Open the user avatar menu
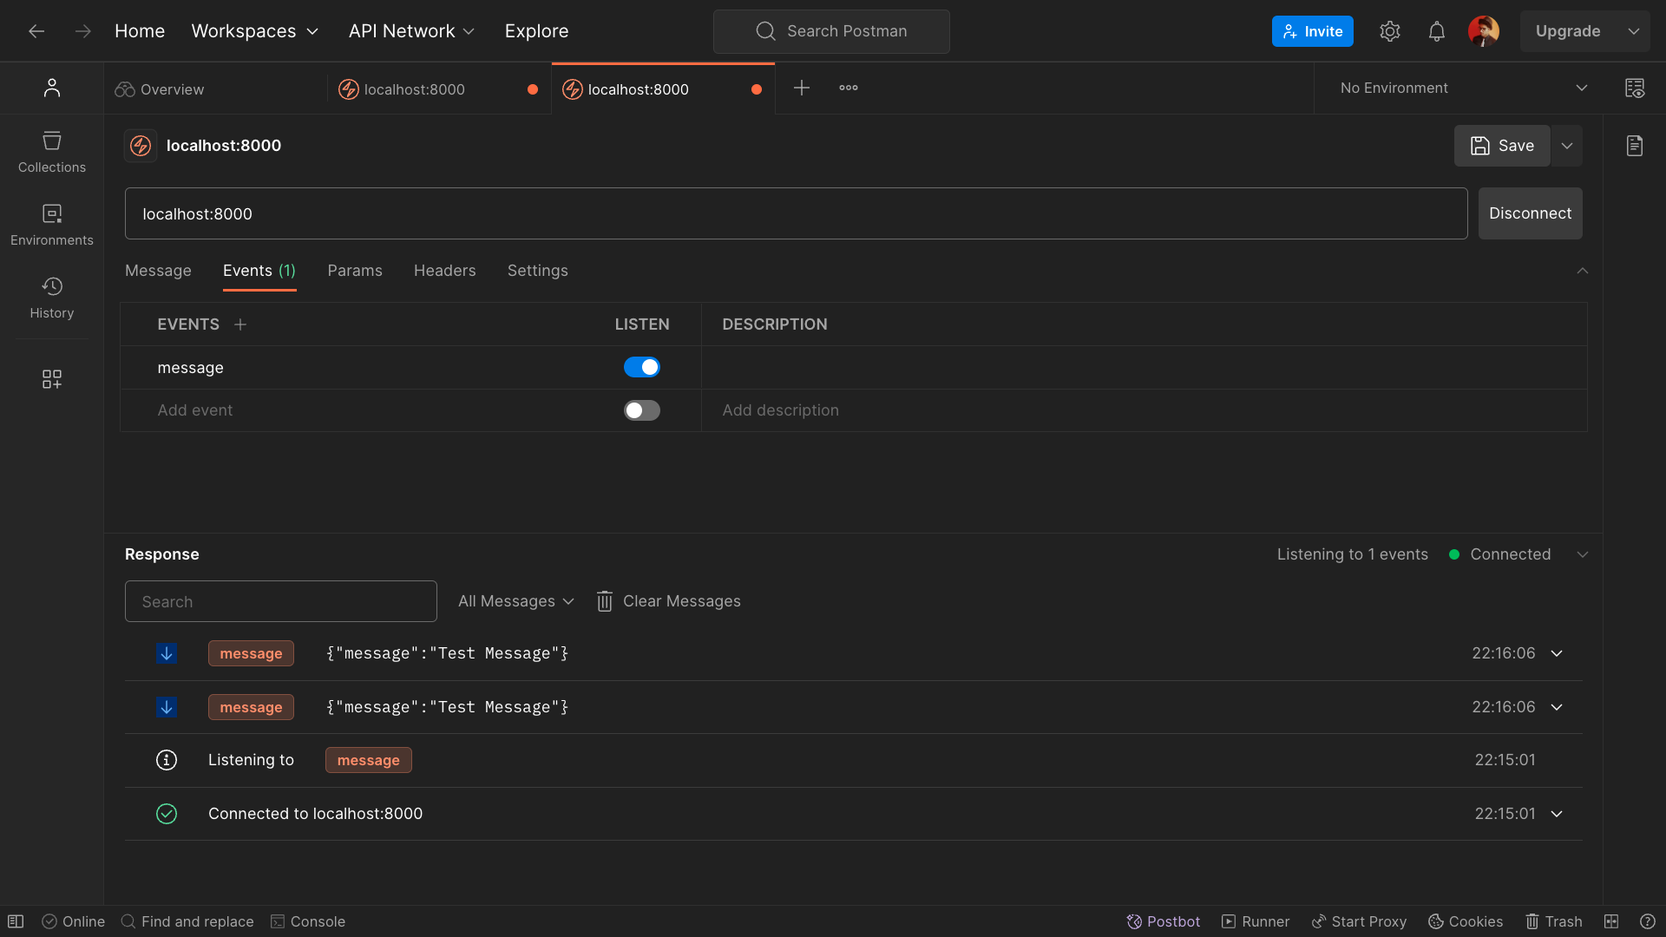The height and width of the screenshot is (937, 1666). pyautogui.click(x=1484, y=31)
